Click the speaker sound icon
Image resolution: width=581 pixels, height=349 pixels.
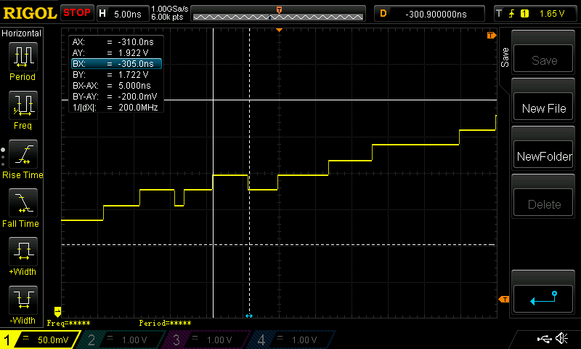click(561, 338)
